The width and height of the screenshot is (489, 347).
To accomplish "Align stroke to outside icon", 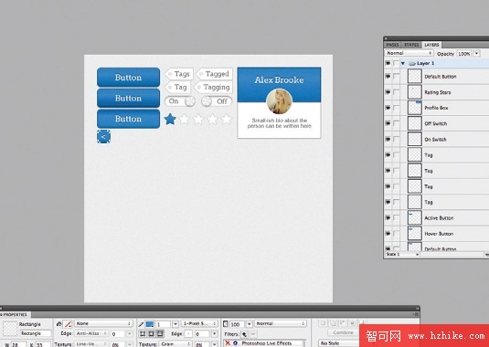I will (160, 334).
